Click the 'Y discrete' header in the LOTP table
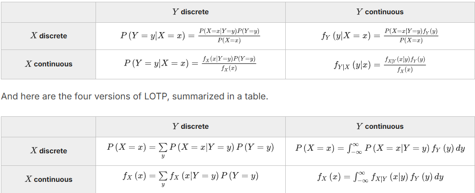 pos(190,127)
